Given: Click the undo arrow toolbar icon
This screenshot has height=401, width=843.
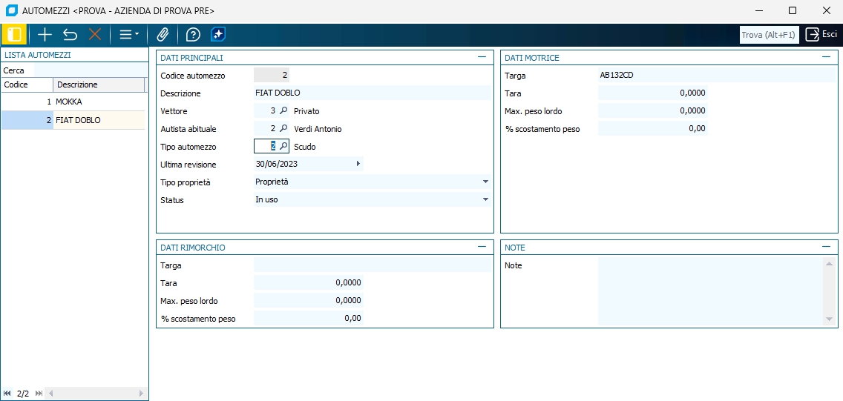Looking at the screenshot, I should [x=70, y=35].
